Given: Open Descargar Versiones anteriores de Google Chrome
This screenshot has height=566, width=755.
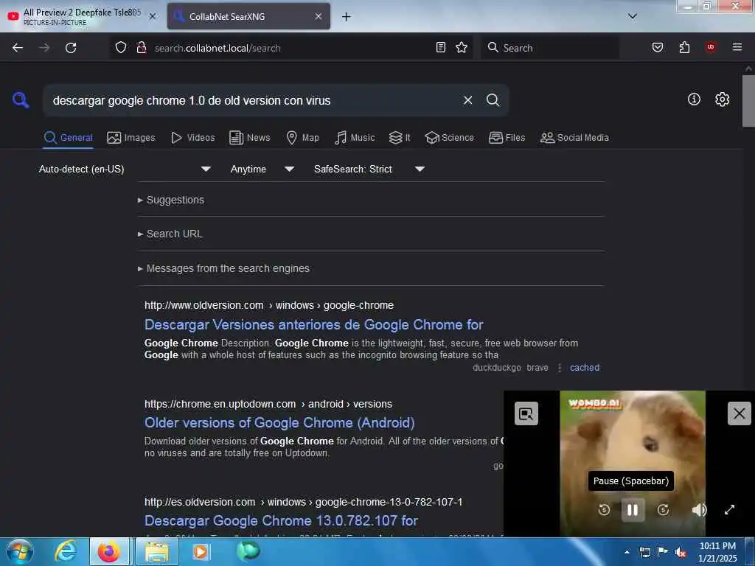Looking at the screenshot, I should click(313, 325).
